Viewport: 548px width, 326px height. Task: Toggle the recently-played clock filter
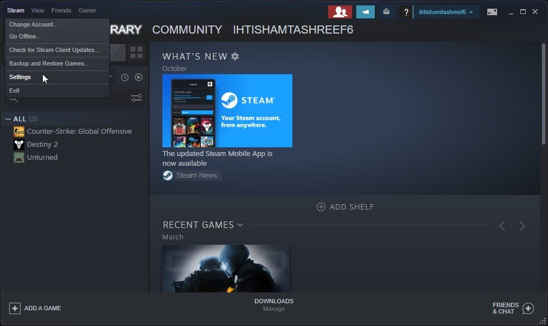[125, 77]
